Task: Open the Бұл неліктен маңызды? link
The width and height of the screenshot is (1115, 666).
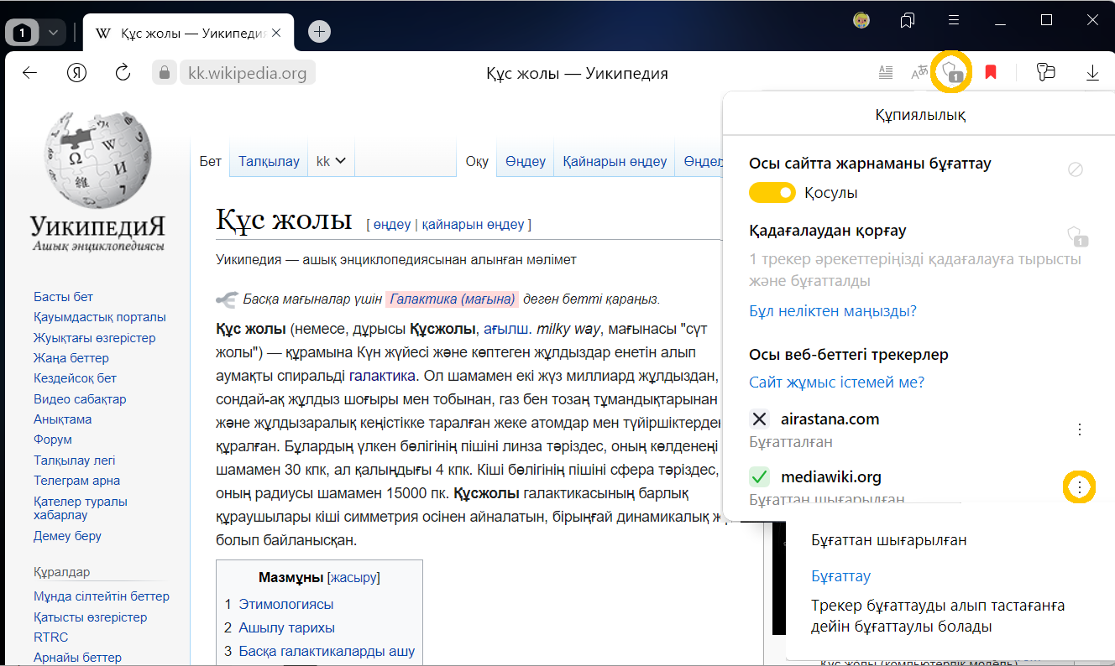Action: click(832, 311)
